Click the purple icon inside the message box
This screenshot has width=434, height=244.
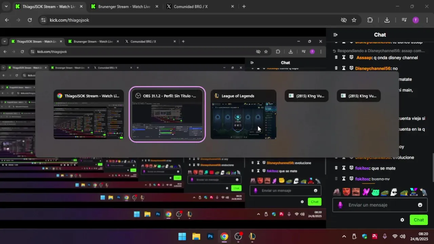pyautogui.click(x=340, y=205)
